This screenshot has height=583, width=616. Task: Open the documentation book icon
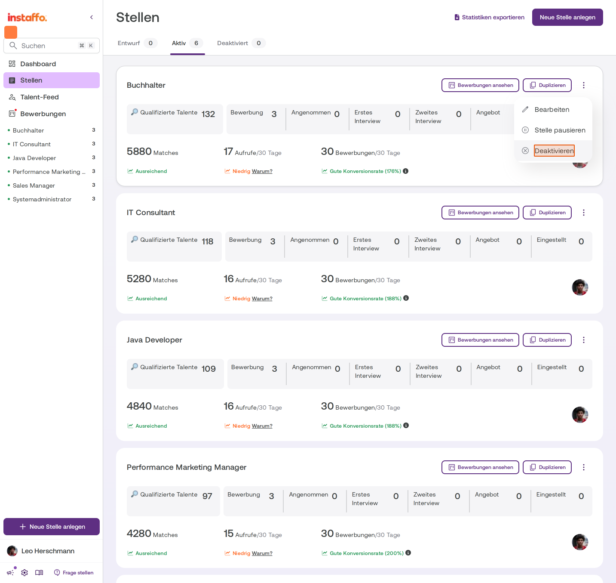click(x=39, y=573)
